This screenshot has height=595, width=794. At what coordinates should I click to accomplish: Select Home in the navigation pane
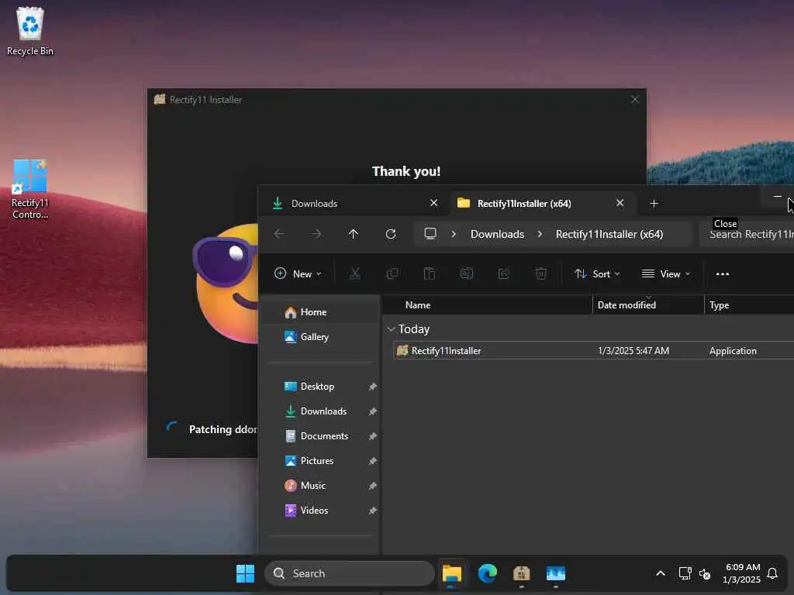[319, 312]
